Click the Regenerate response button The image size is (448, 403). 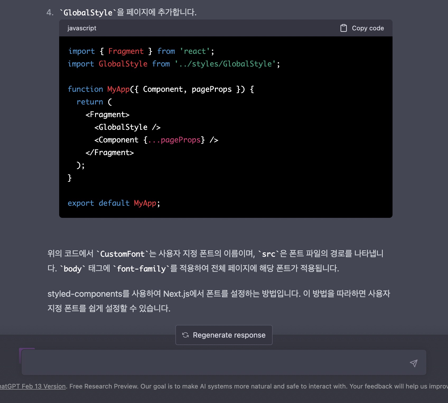(224, 335)
